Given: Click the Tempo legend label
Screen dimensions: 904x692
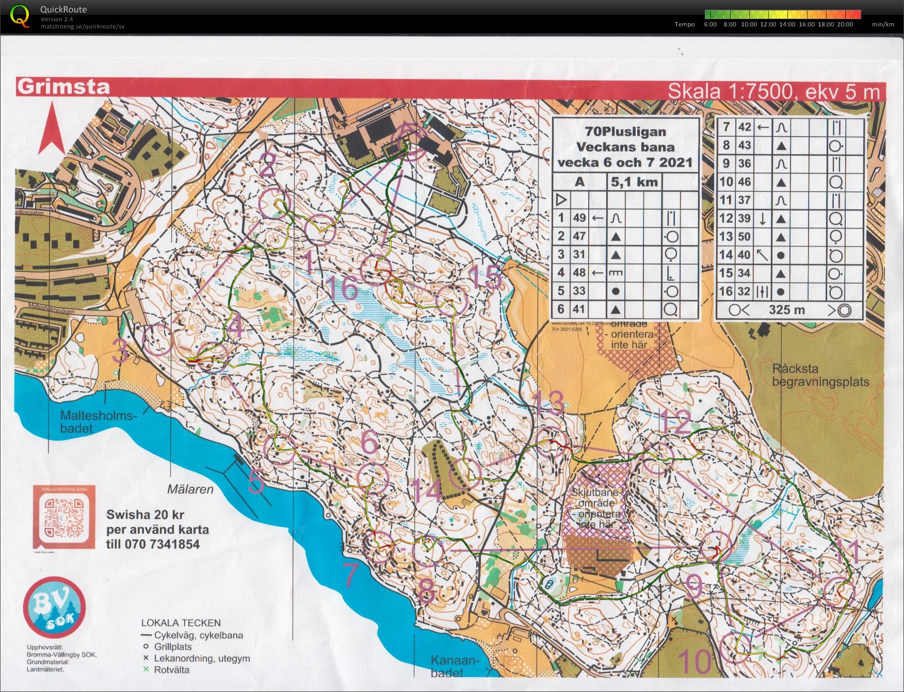Looking at the screenshot, I should pos(685,24).
